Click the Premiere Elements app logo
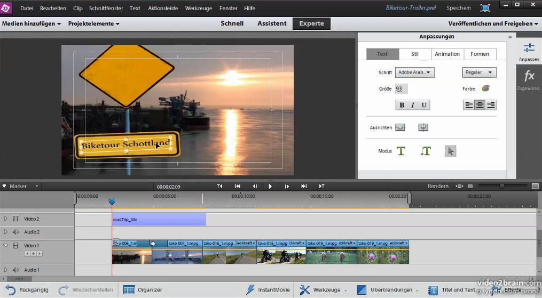Screen dimensions: 542x298 coord(6,7)
